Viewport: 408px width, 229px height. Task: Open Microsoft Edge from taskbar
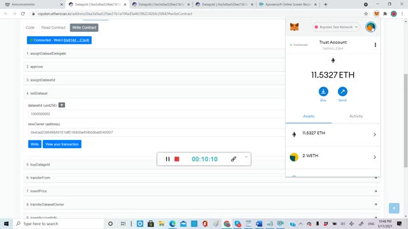(x=172, y=223)
